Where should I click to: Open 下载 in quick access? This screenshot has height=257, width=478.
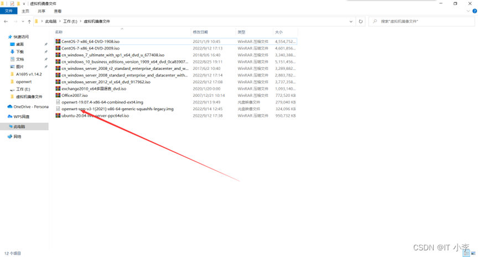tap(20, 52)
